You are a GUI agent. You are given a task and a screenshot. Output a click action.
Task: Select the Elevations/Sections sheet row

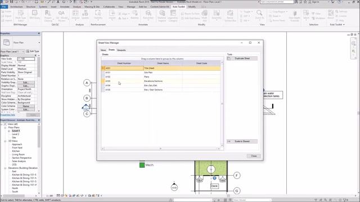161,81
